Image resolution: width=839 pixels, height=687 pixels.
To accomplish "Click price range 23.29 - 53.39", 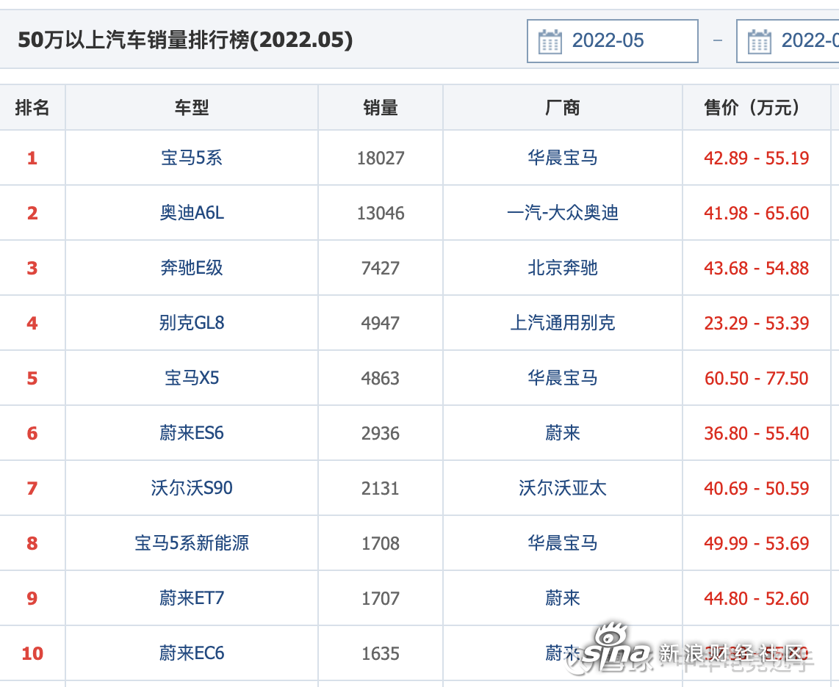I will pyautogui.click(x=757, y=324).
